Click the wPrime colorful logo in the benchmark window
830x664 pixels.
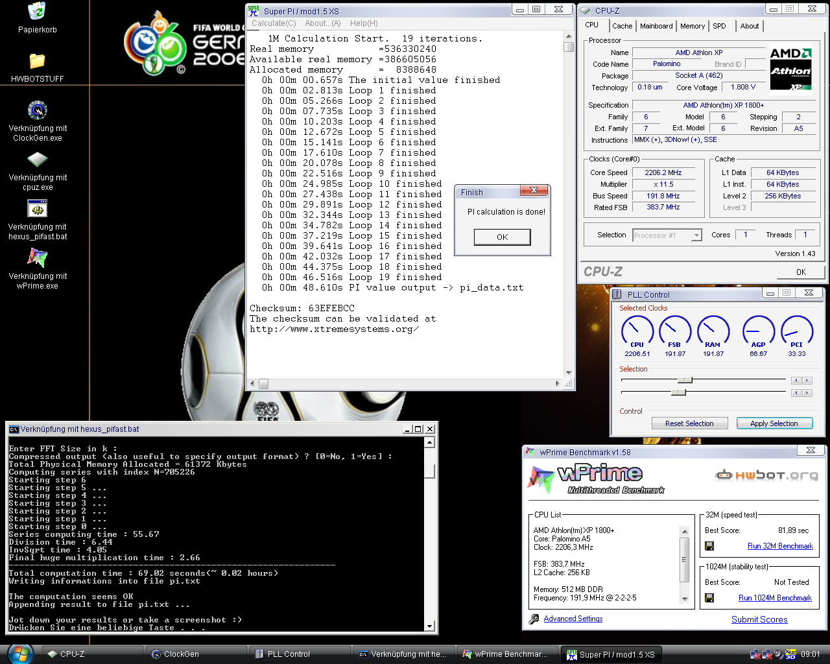pyautogui.click(x=540, y=479)
